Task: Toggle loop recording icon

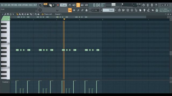Action: (x=87, y=5)
